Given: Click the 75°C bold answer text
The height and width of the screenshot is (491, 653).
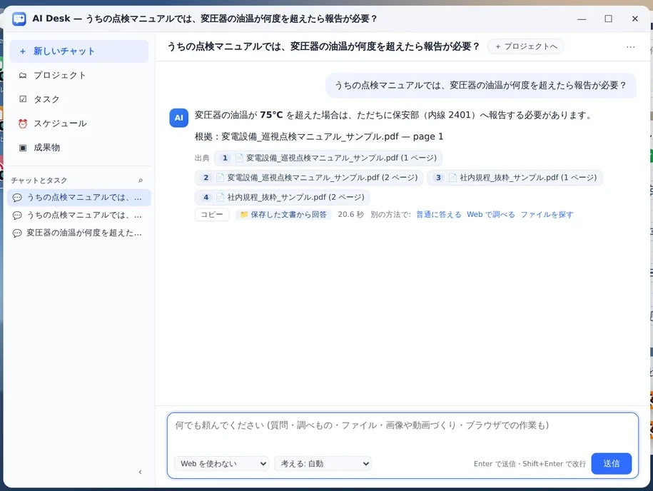Looking at the screenshot, I should 271,115.
